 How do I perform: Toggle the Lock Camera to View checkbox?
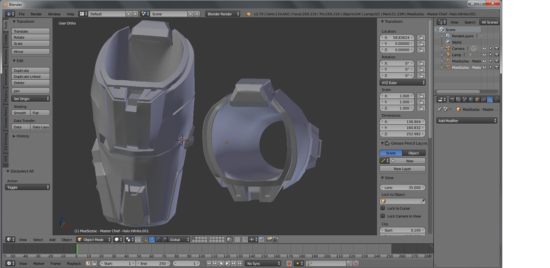(x=383, y=216)
